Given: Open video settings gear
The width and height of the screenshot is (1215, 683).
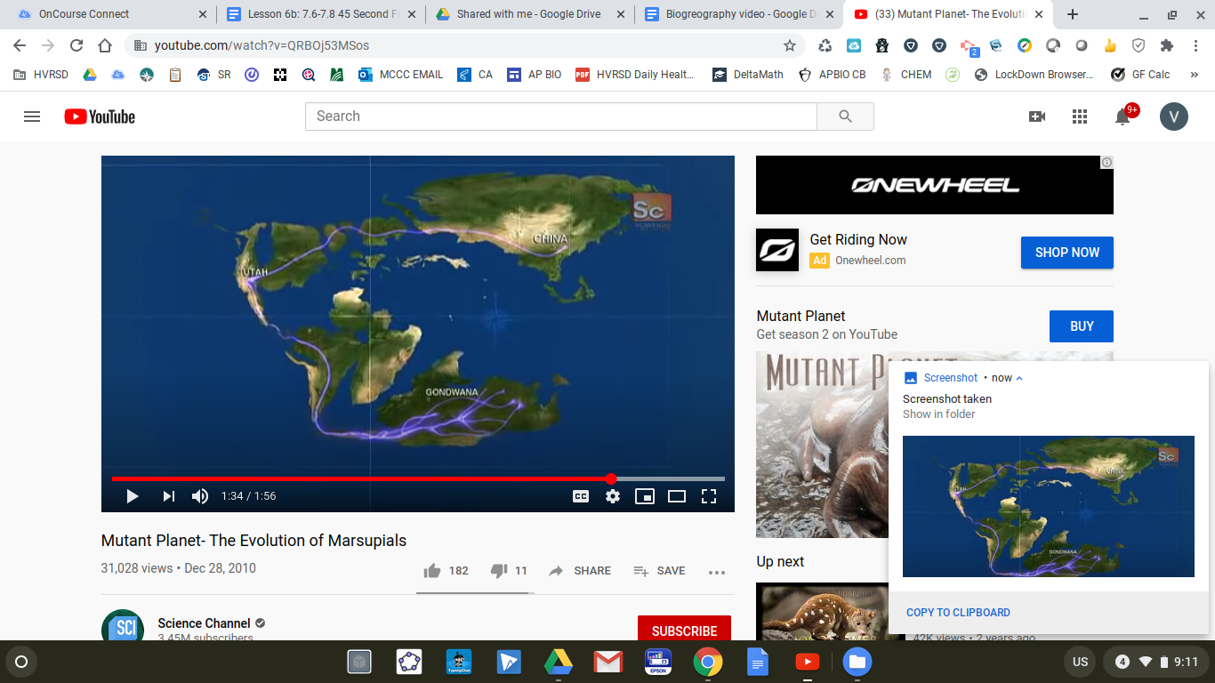Looking at the screenshot, I should [x=613, y=496].
